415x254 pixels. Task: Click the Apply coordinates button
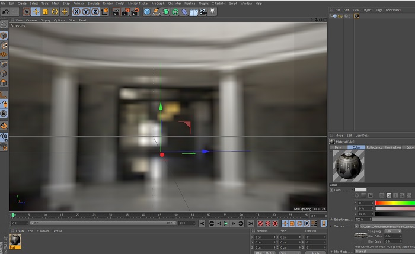tap(315, 253)
